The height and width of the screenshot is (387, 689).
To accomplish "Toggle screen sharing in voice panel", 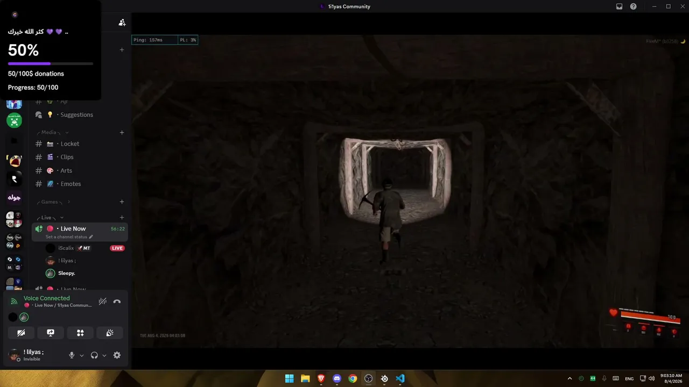I will pos(51,333).
